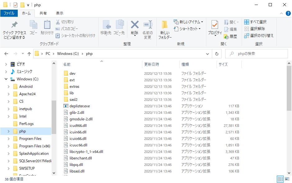Click the Delete (削除) red X icon
The height and width of the screenshot is (183, 292).
tap(135, 25)
